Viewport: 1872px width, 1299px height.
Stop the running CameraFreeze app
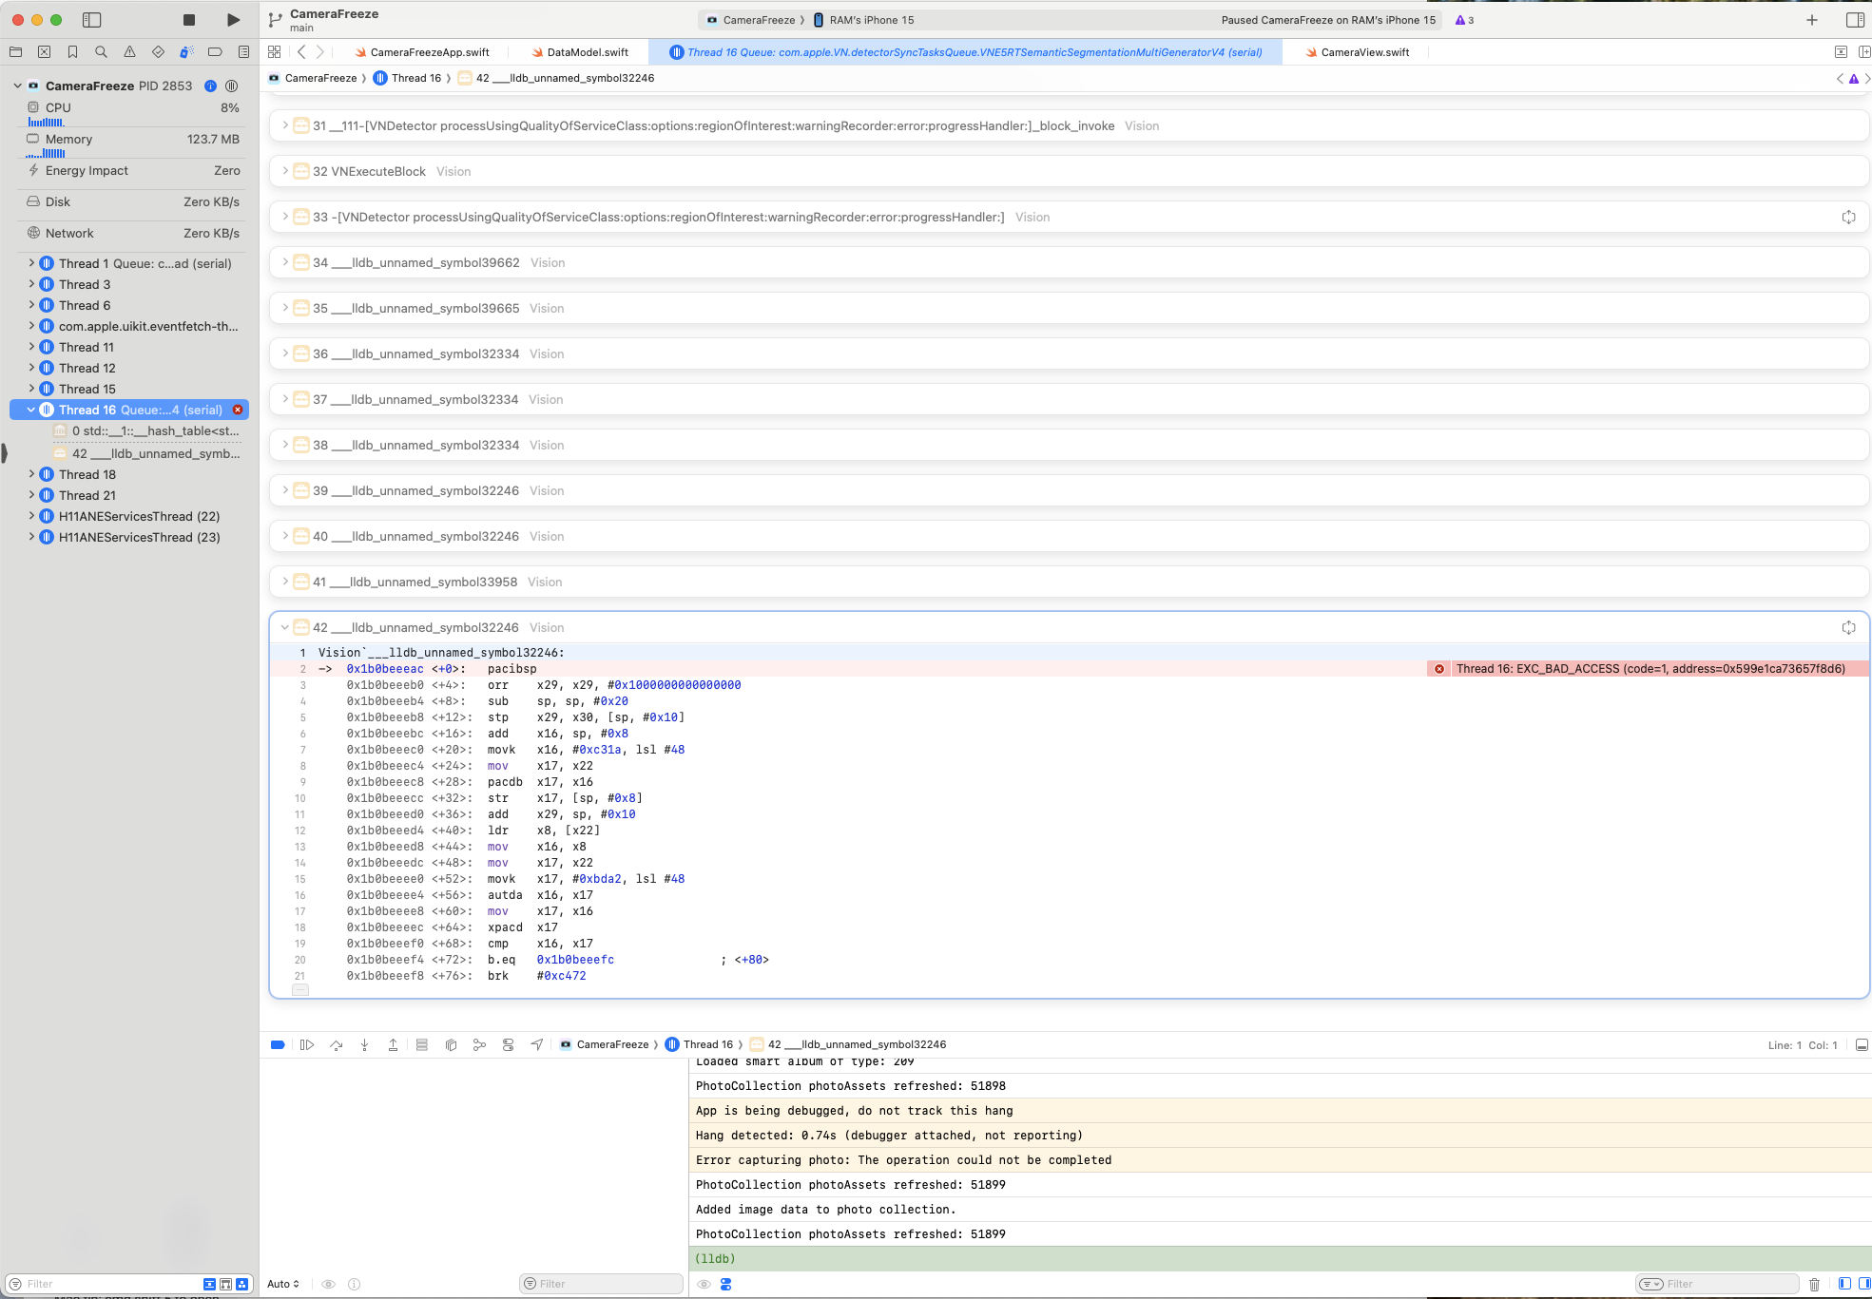tap(188, 20)
